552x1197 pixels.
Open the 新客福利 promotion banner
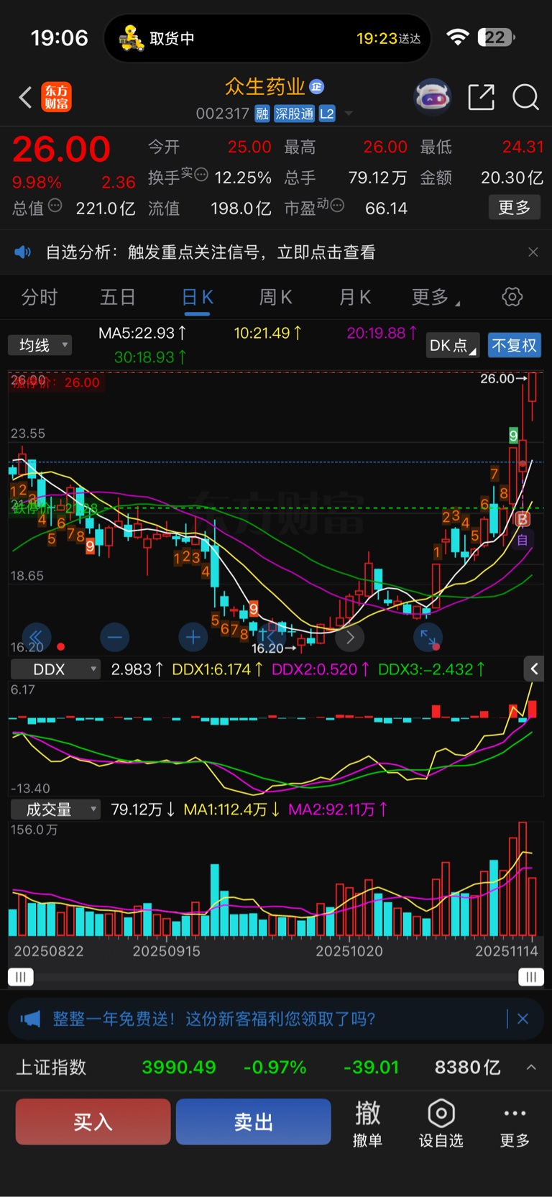276,1019
